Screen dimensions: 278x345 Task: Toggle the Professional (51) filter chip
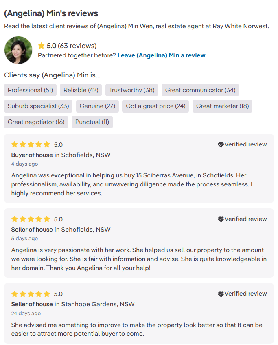pyautogui.click(x=30, y=90)
